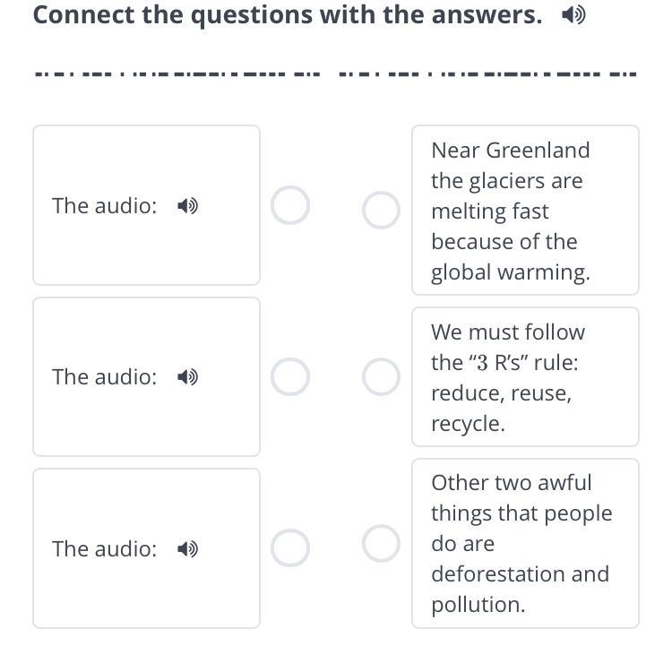The width and height of the screenshot is (672, 672).
Task: Select connector circle beside deforestation answer
Action: pos(381,543)
